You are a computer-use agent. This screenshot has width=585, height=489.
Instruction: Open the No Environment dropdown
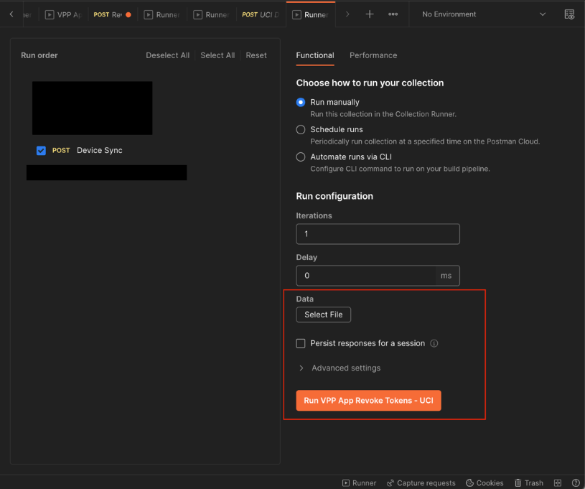click(x=484, y=14)
